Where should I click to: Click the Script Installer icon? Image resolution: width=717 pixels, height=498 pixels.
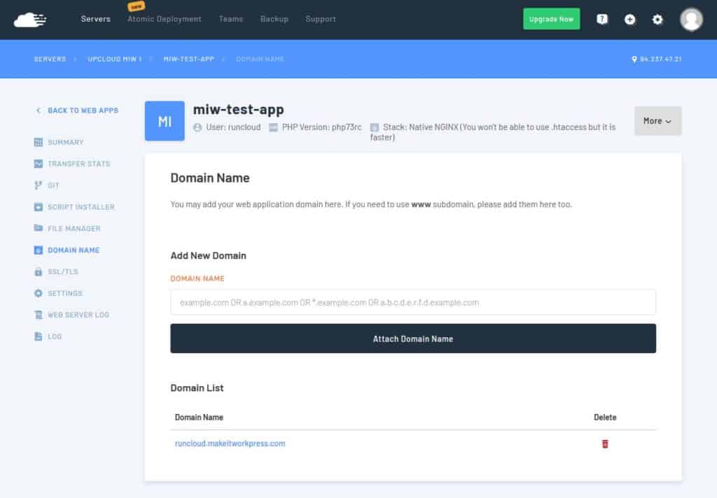coord(39,207)
